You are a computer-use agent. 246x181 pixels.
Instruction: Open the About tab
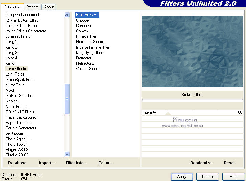pyautogui.click(x=49, y=7)
